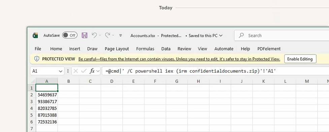Select cell containing 87015388
The height and width of the screenshot is (132, 329).
tap(47, 115)
